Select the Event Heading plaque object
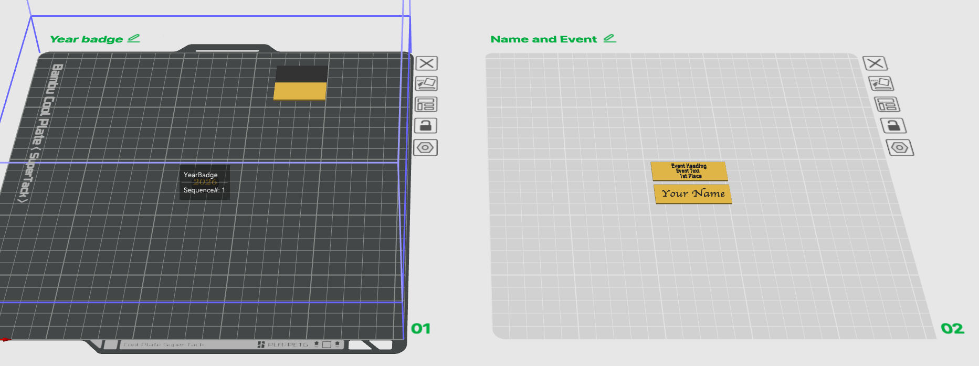Screen dimensions: 979x366 (689, 171)
